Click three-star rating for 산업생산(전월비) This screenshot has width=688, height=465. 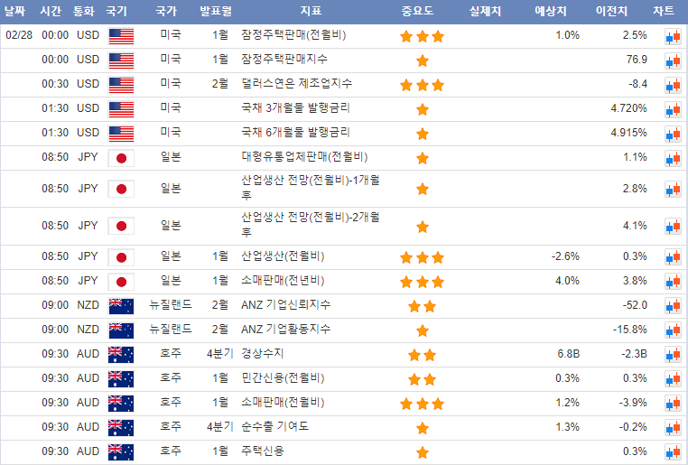[x=422, y=256]
